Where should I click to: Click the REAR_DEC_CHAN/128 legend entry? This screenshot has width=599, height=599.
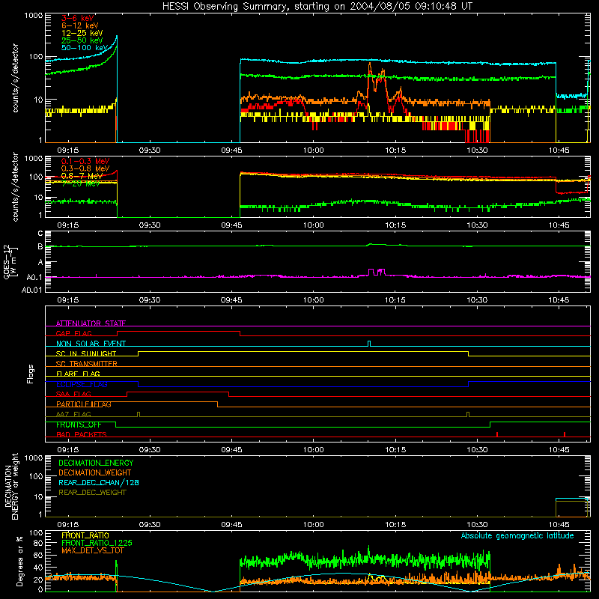pyautogui.click(x=99, y=482)
